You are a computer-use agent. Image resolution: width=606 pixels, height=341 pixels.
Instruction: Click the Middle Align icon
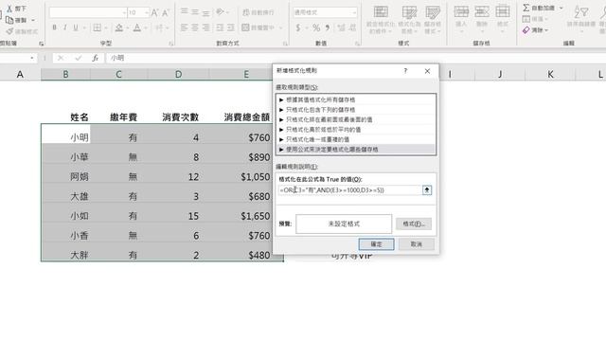(195, 12)
